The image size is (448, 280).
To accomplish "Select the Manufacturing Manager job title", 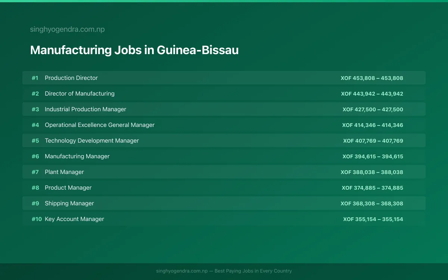I will tap(77, 156).
